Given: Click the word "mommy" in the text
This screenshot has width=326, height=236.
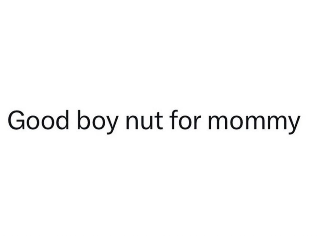Looking at the screenshot, I should (x=253, y=122).
